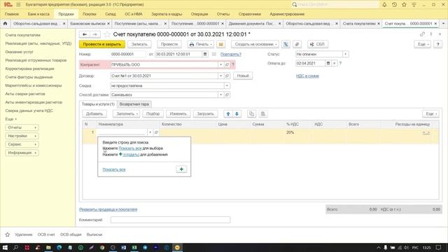Open Windows Start menu
This screenshot has width=448, height=252.
click(5, 247)
